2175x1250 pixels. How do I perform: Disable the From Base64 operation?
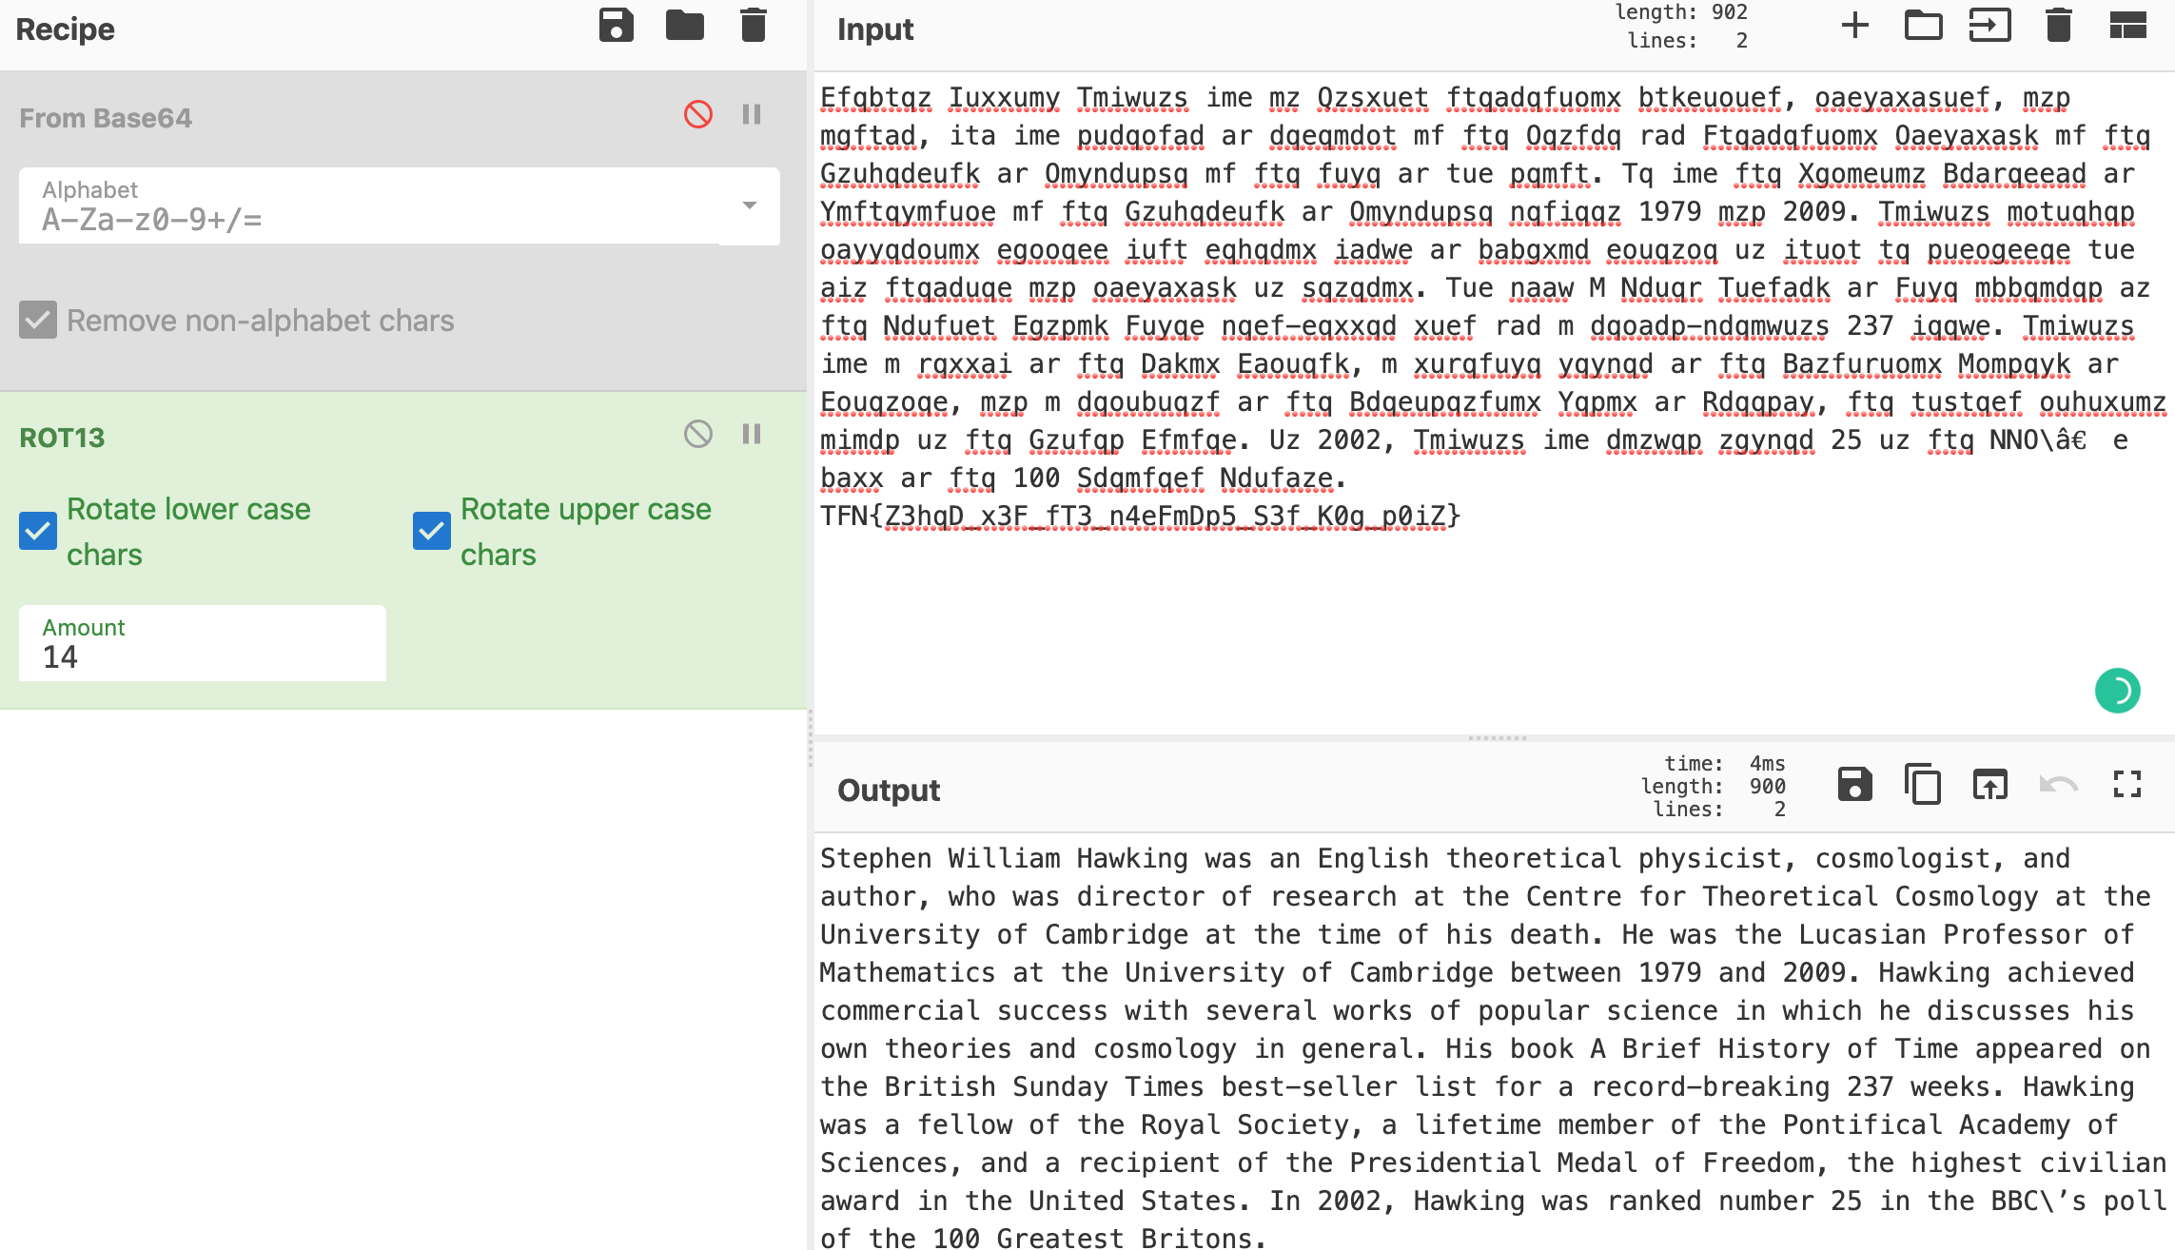[699, 113]
